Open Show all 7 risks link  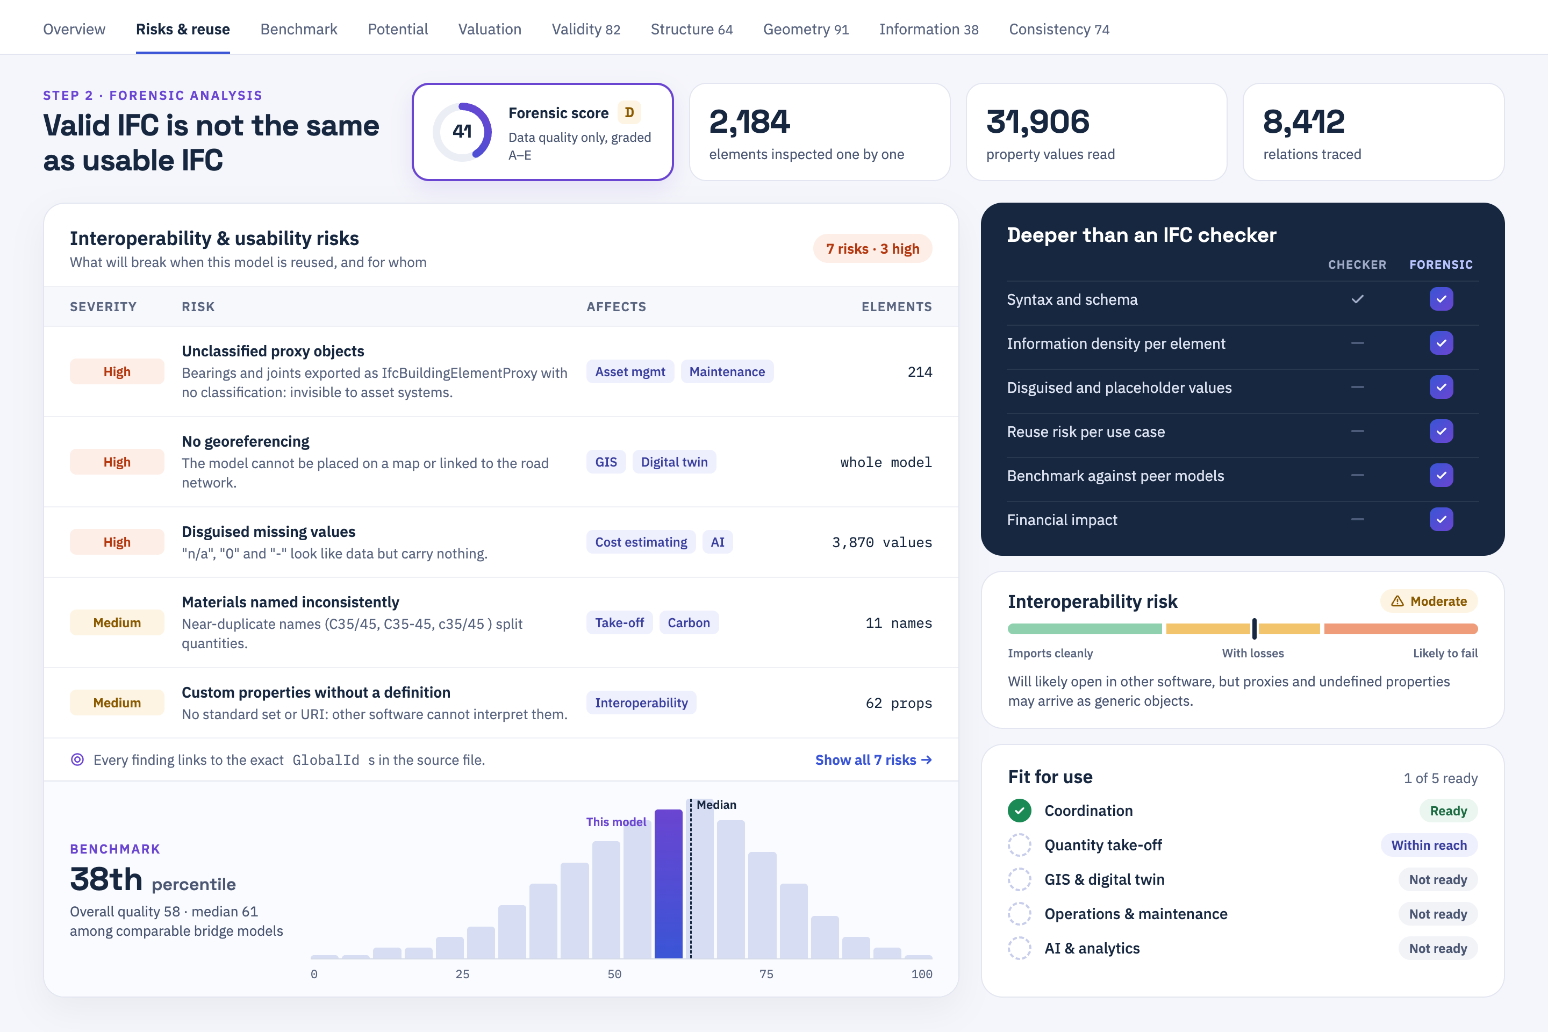873,759
